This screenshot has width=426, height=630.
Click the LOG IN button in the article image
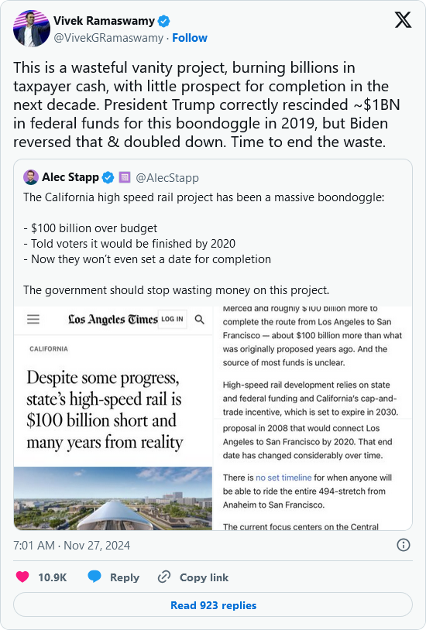pos(172,319)
